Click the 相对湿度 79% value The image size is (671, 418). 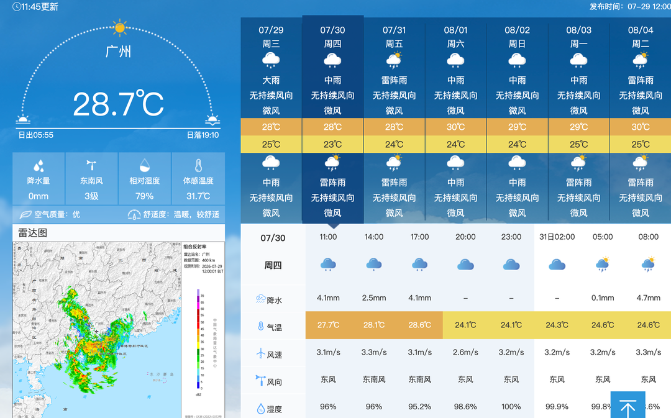pos(145,196)
